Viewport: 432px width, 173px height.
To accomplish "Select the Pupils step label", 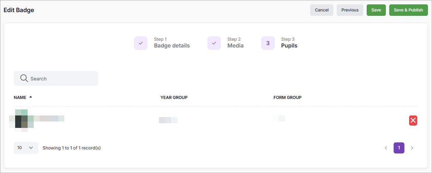I will click(x=289, y=45).
